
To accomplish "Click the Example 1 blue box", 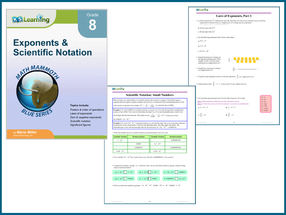I will pos(150,114).
